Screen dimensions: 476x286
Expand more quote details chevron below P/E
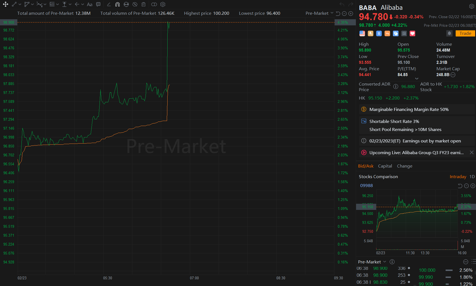(x=416, y=79)
